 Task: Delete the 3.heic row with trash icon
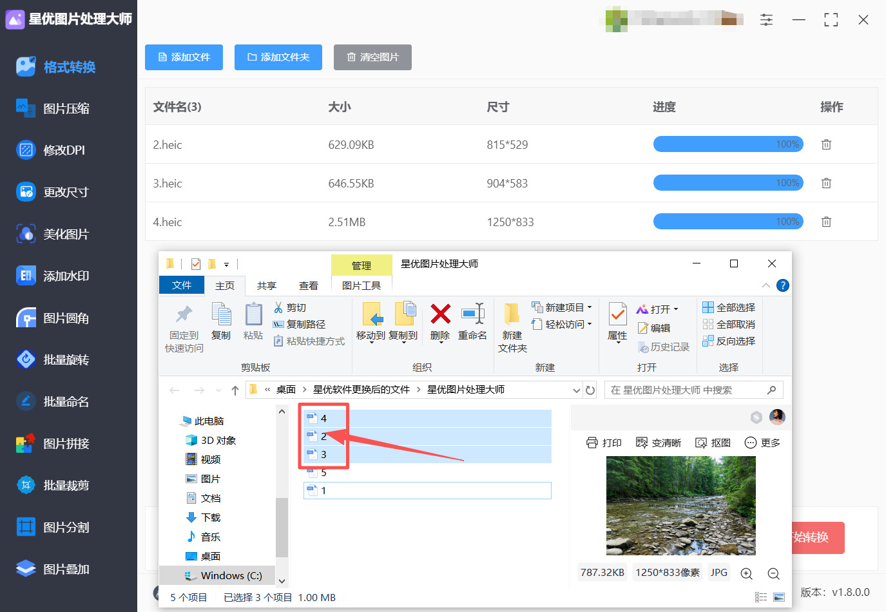[x=826, y=183]
